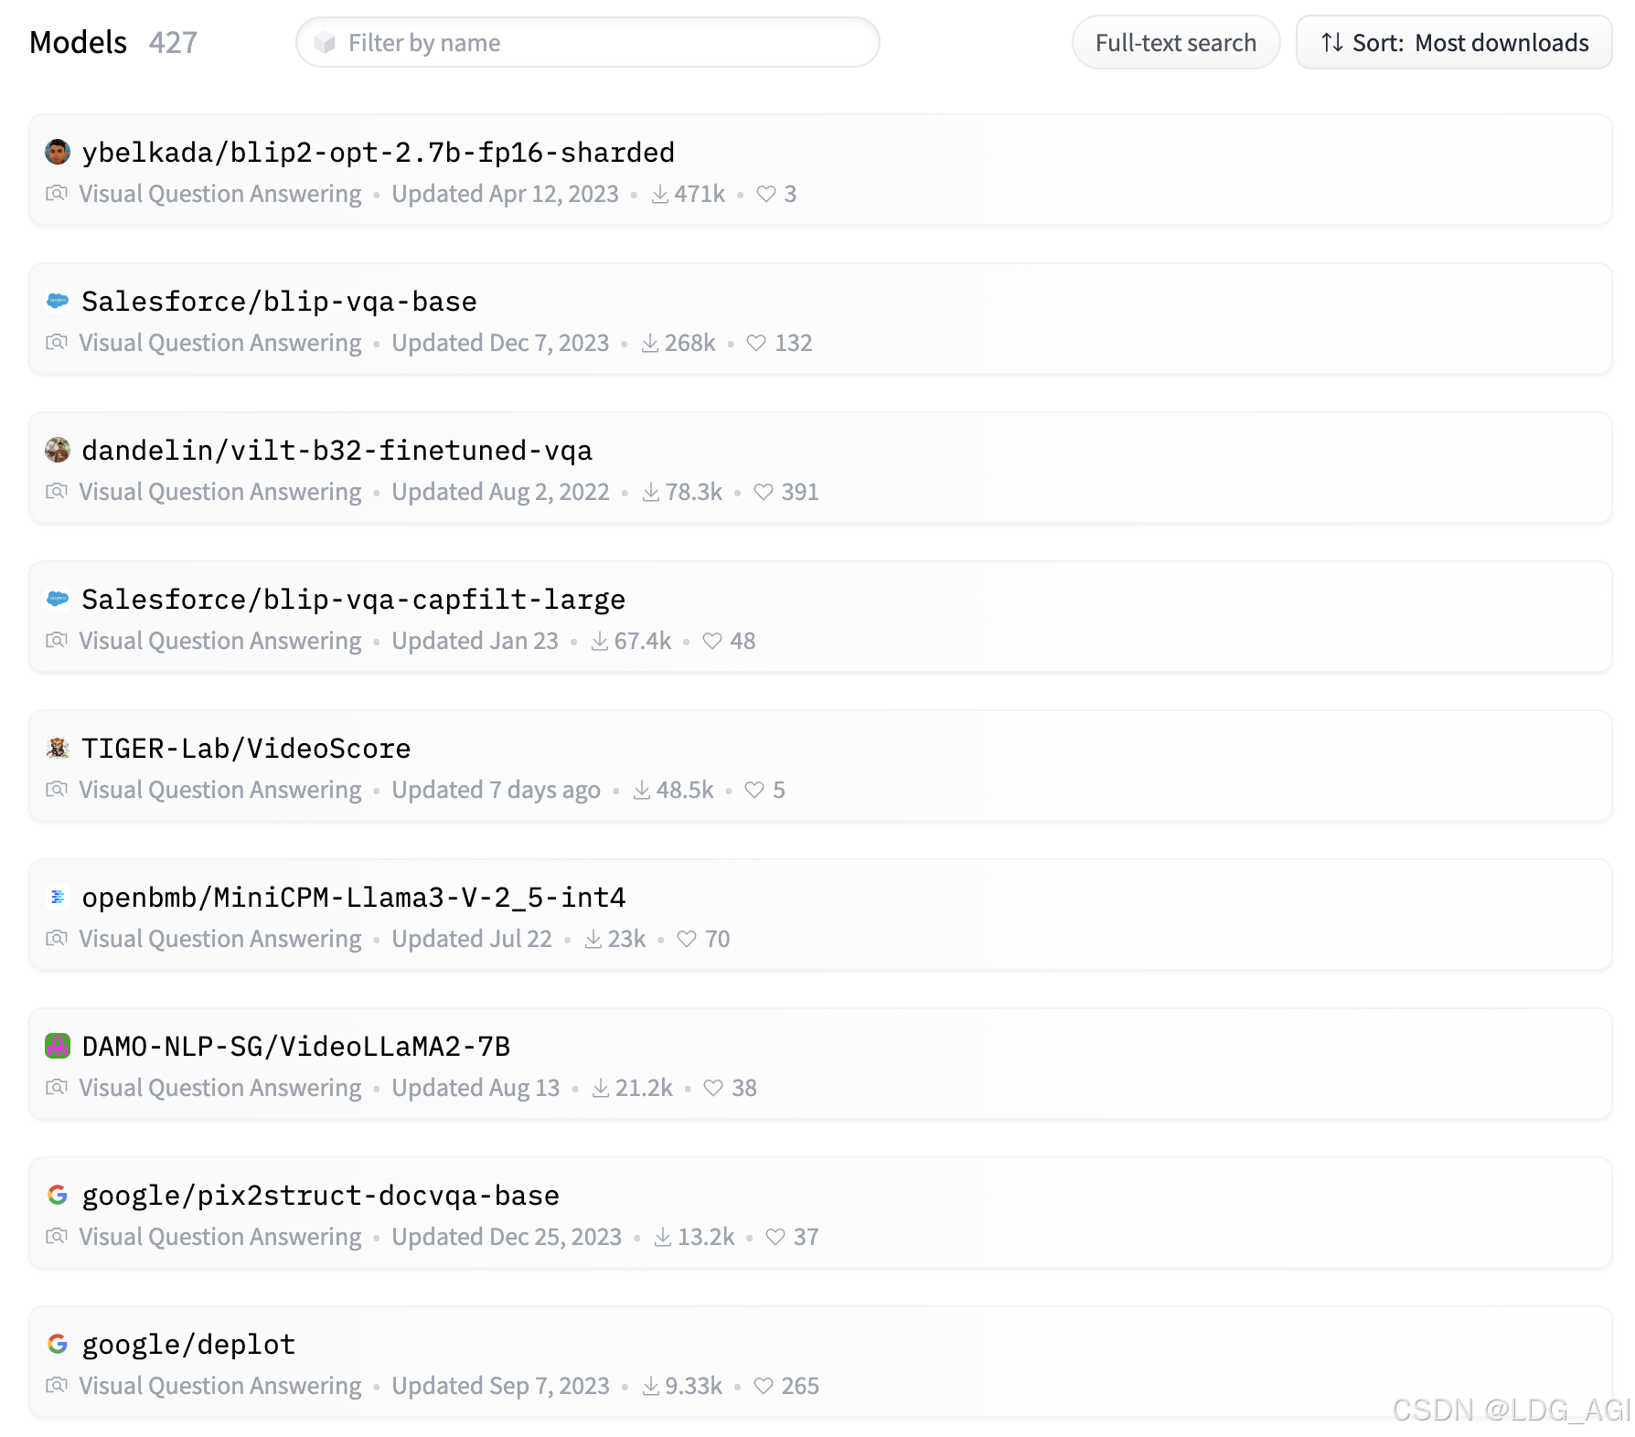Click 'Updated Dec 25, 2023' text
Screen dimensions: 1635x1437
pos(508,1237)
